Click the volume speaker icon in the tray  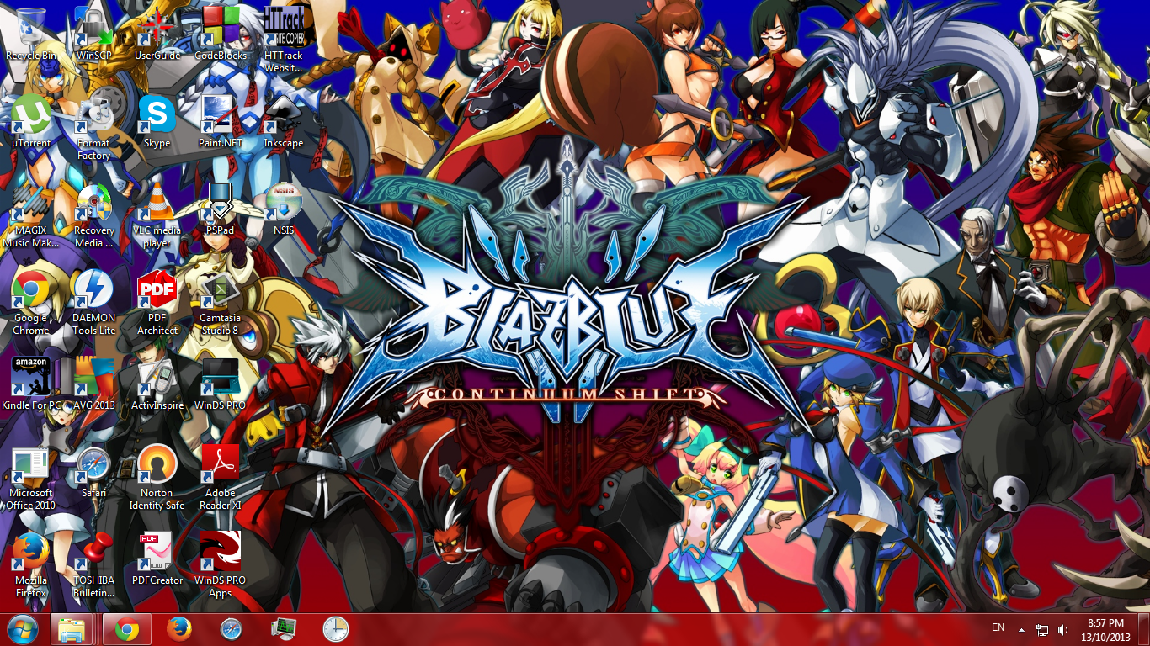(x=1062, y=629)
